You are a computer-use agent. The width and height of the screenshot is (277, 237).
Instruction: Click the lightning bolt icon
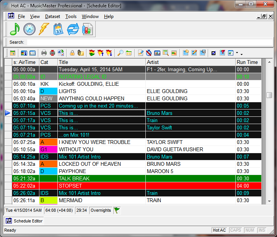(x=44, y=29)
